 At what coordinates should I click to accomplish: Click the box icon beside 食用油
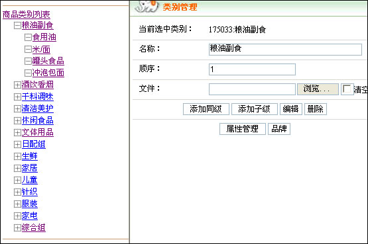[x=28, y=37]
